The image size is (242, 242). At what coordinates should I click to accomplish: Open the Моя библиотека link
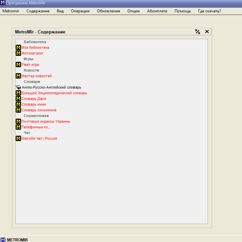tap(35, 47)
